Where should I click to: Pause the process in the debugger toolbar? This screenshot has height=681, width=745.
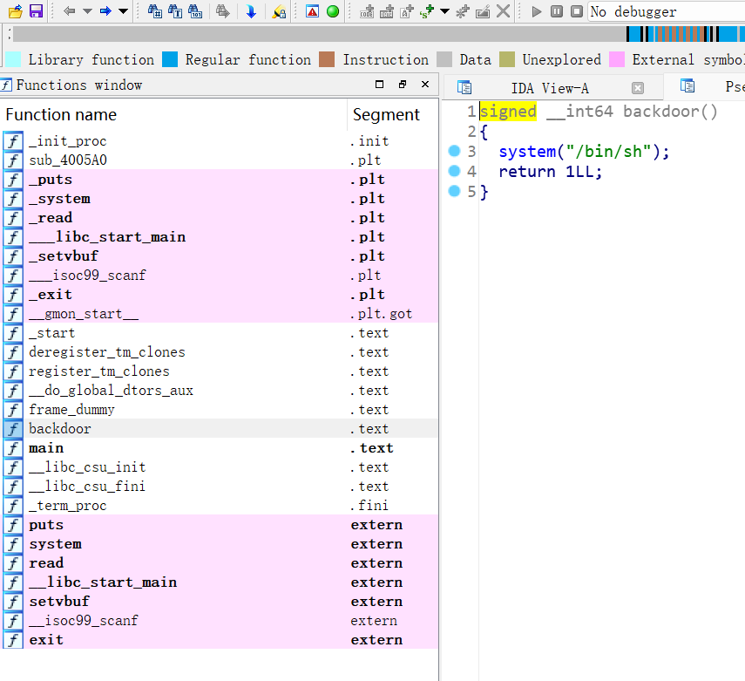pyautogui.click(x=557, y=11)
